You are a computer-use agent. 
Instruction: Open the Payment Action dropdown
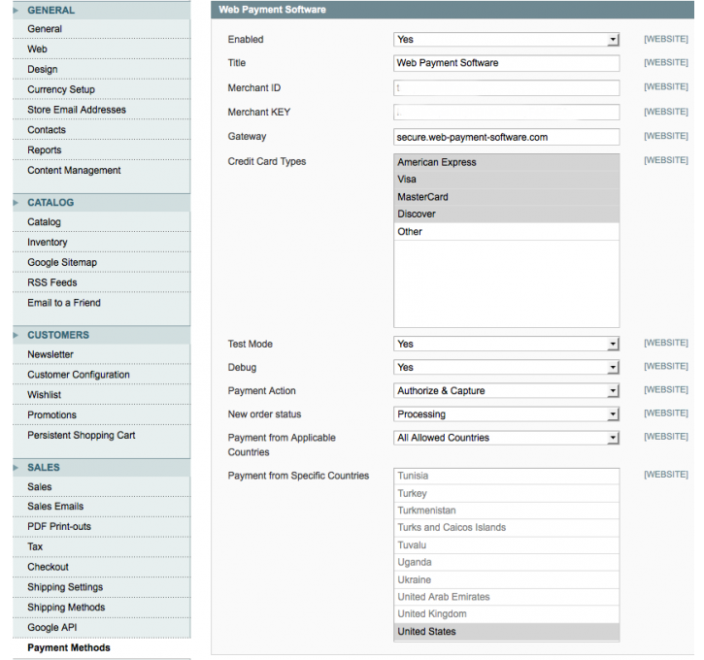tap(507, 390)
